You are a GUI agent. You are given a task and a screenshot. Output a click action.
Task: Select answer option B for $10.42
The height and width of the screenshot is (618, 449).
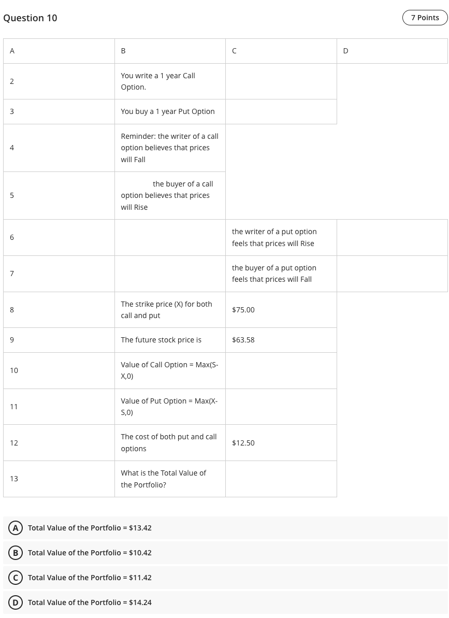[x=16, y=553]
